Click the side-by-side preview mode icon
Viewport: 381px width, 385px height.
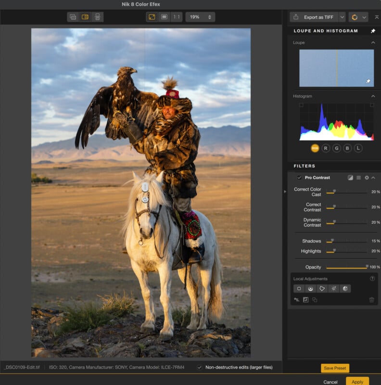[x=97, y=17]
